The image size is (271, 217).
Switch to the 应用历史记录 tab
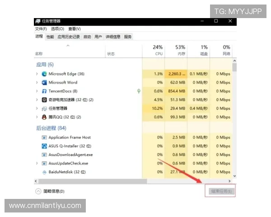pos(69,37)
